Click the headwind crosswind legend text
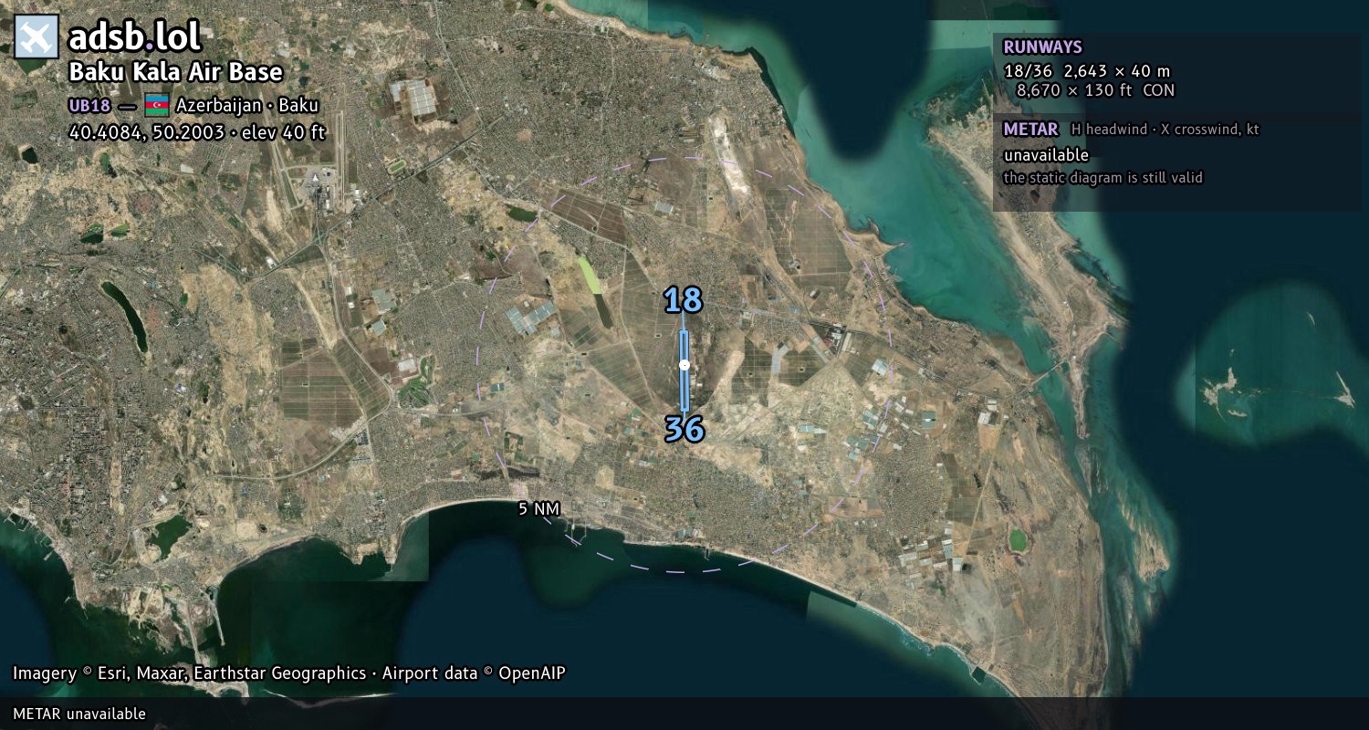 [1165, 130]
